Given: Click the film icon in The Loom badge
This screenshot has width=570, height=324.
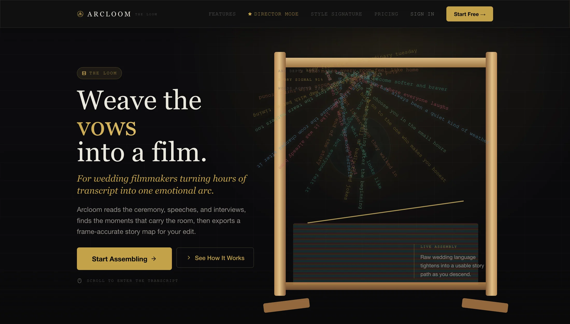Looking at the screenshot, I should pos(84,73).
